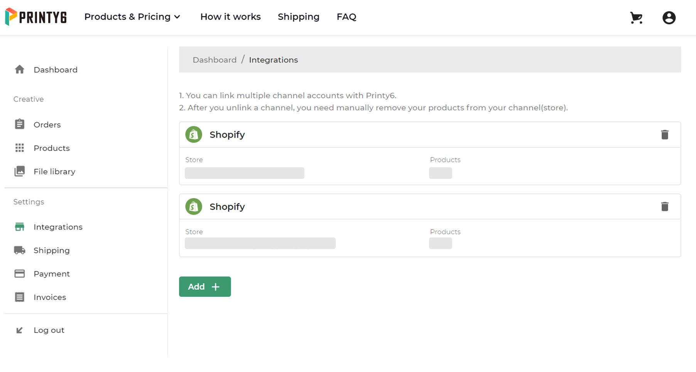Open the user account profile icon
The width and height of the screenshot is (696, 372).
[669, 18]
